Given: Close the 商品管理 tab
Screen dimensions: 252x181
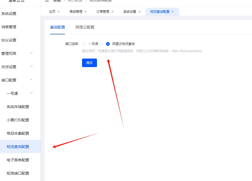Looking at the screenshot, I should click(x=86, y=11).
